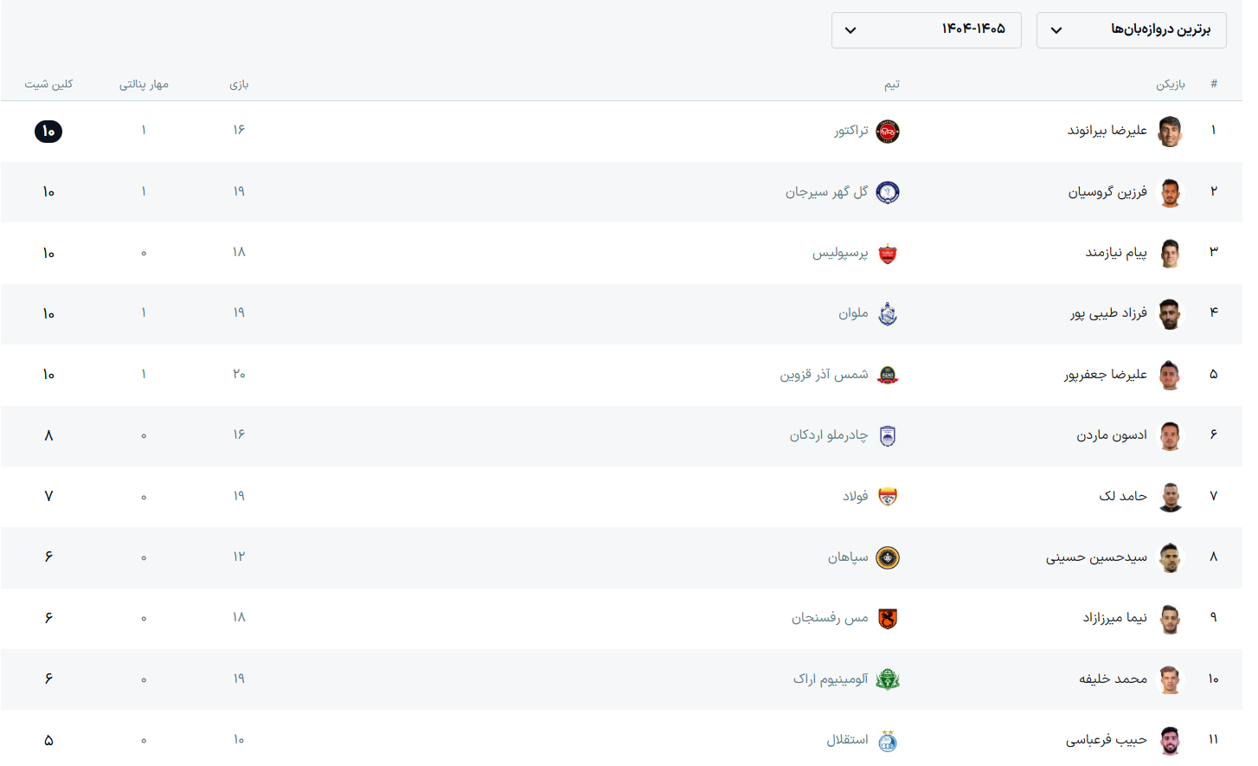Click the Shams Azar Qazvin logo
Viewport: 1258px width, 766px height.
tap(888, 375)
